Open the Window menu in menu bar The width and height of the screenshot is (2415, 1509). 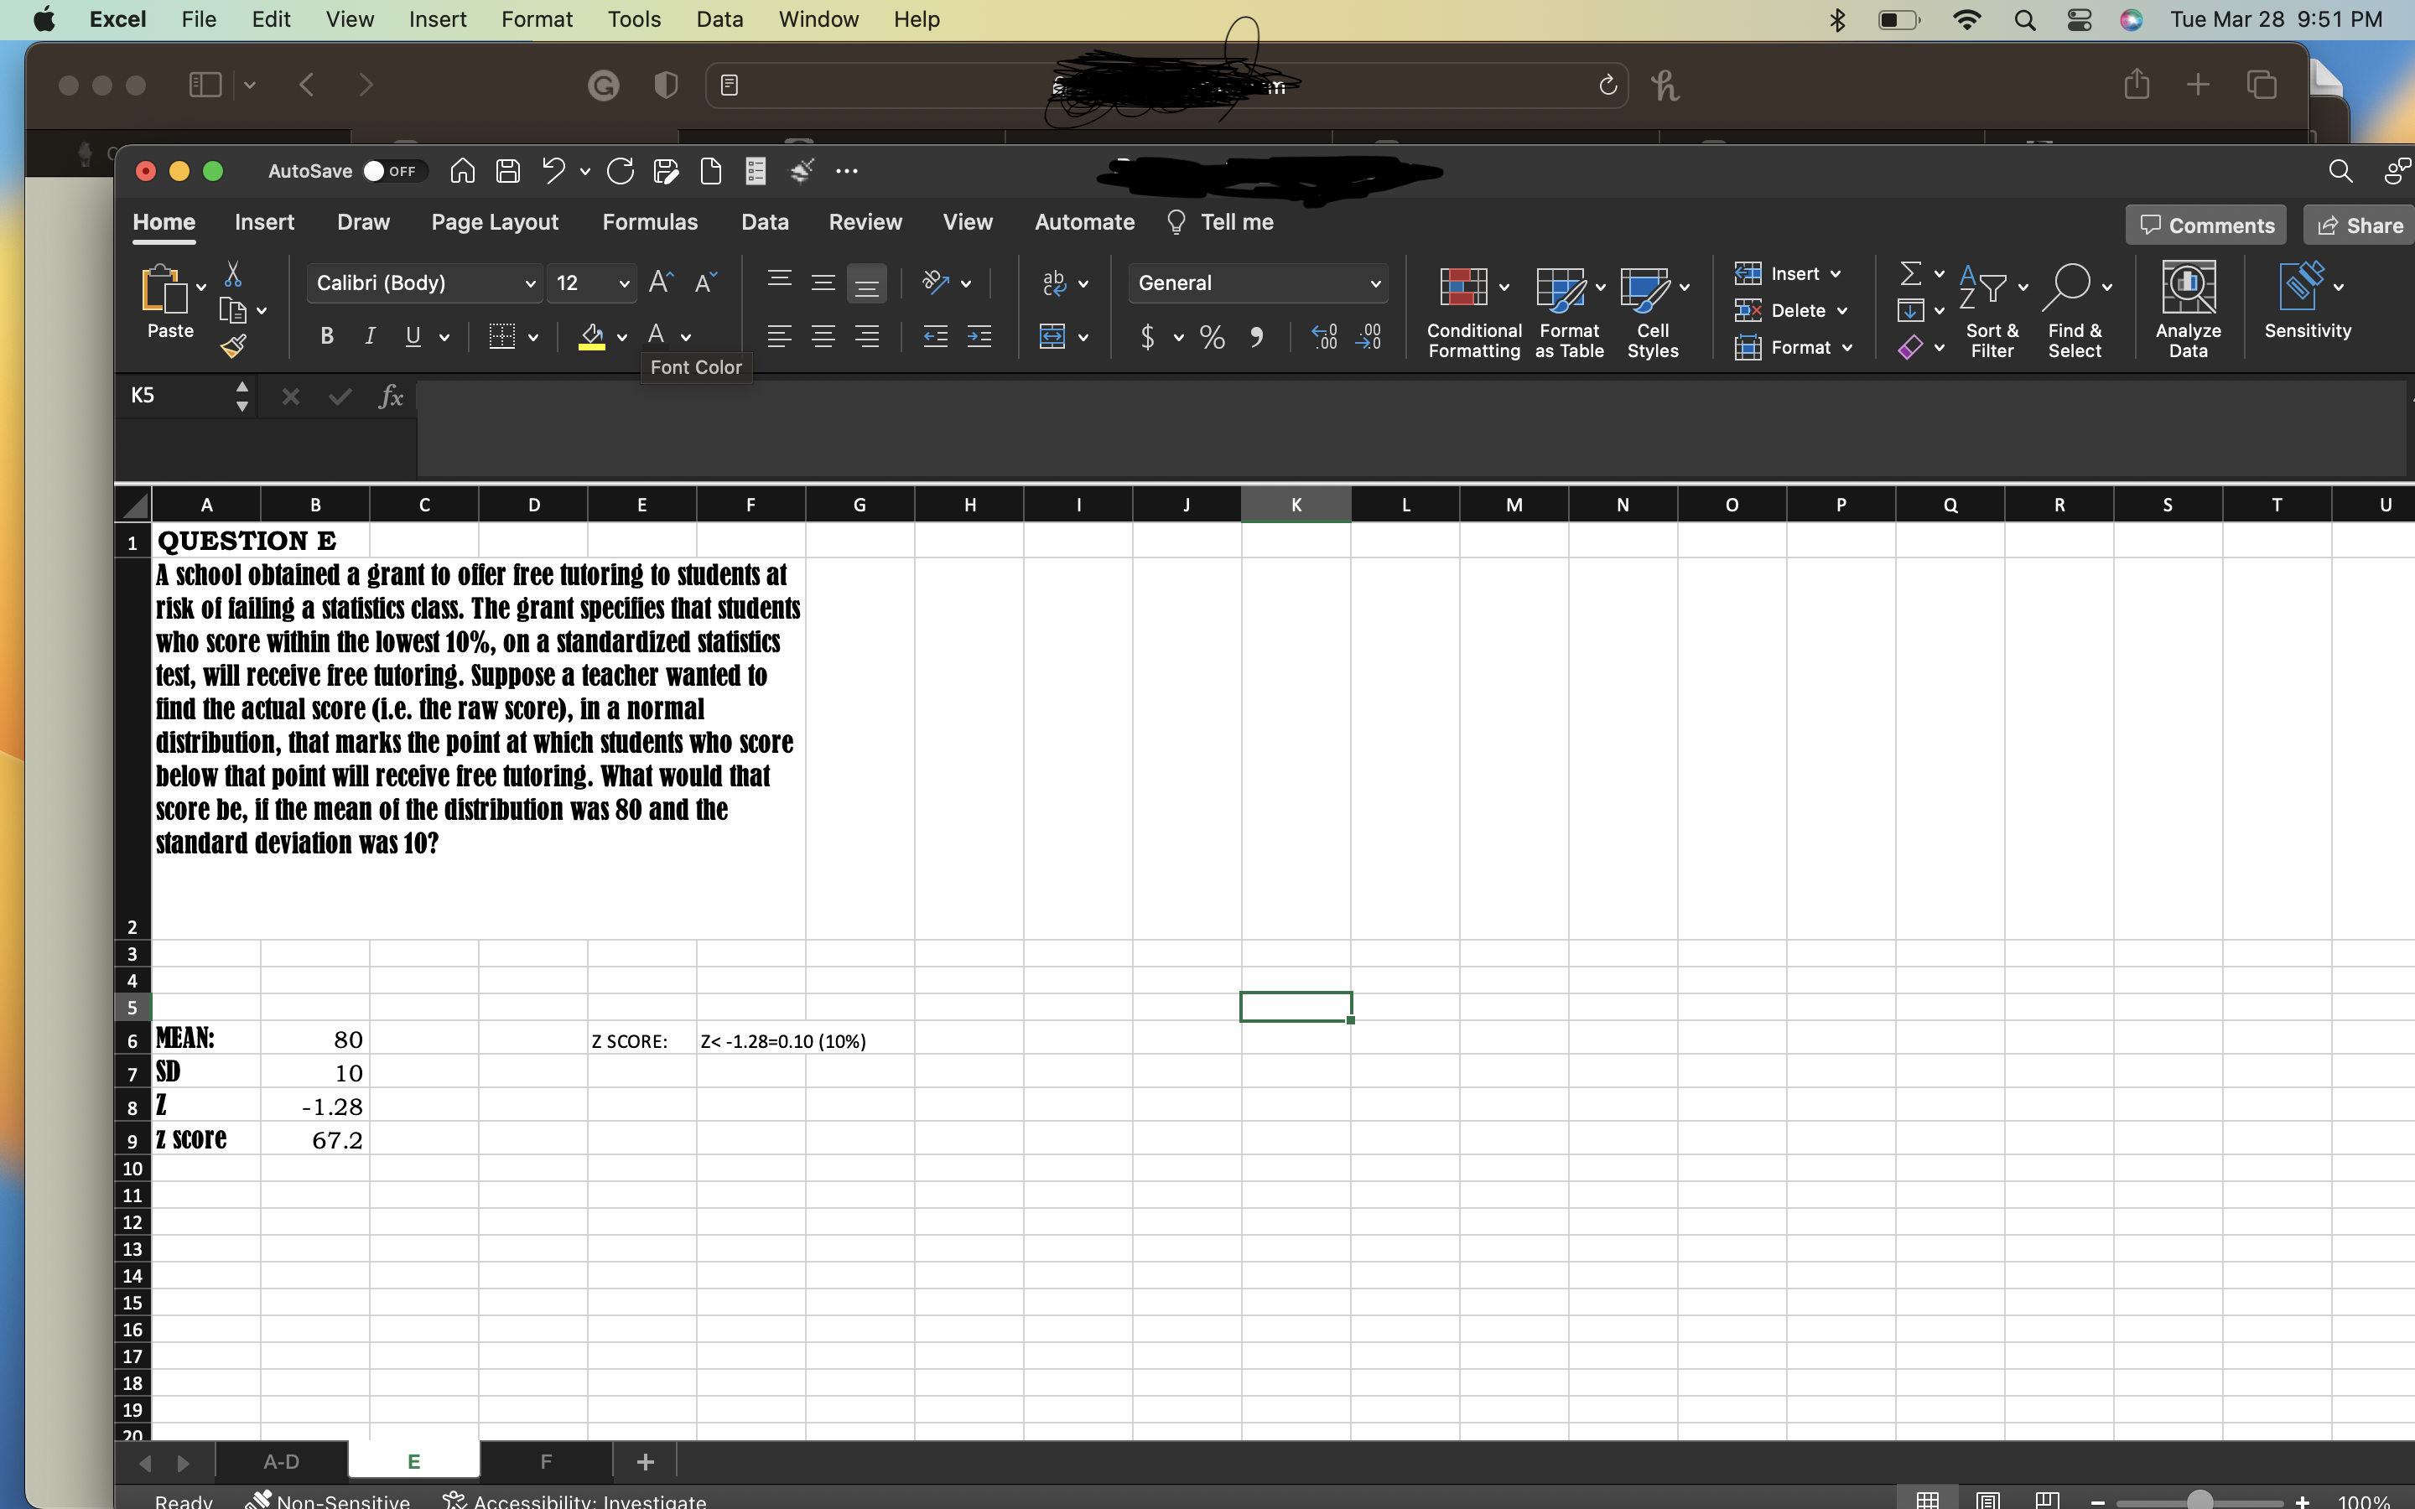tap(818, 19)
